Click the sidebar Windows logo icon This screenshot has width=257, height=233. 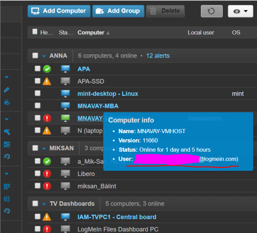click(x=7, y=199)
